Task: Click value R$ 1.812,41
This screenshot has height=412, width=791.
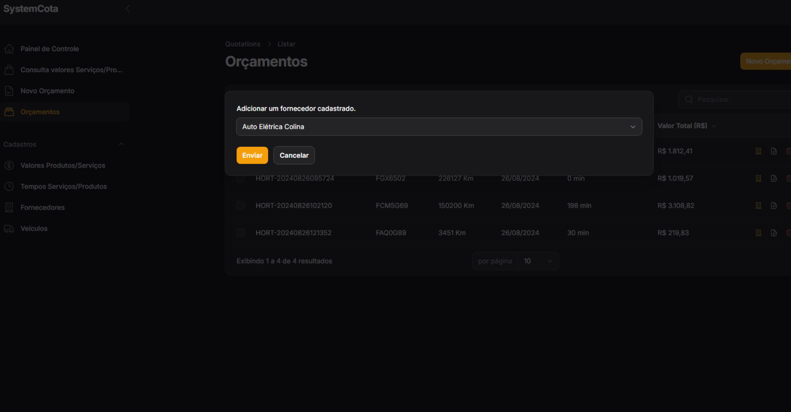Action: tap(675, 151)
